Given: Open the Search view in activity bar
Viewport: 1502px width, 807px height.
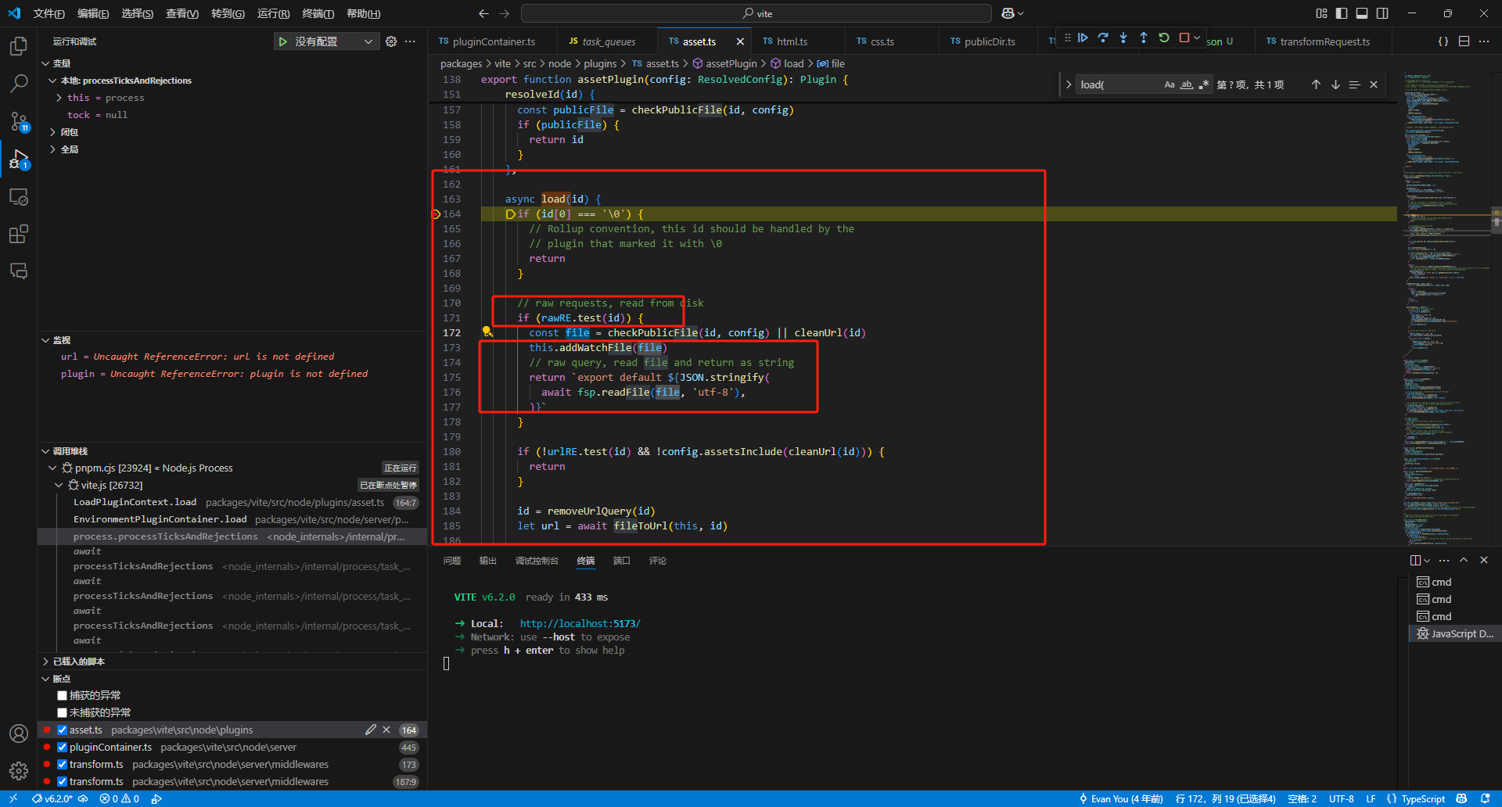Looking at the screenshot, I should (x=19, y=83).
